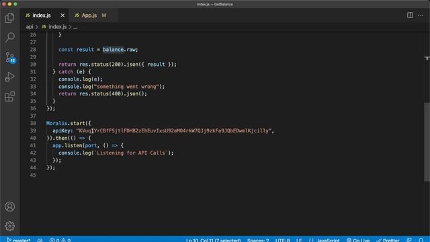Open the Extensions view
Image resolution: width=430 pixels, height=242 pixels.
coord(9,96)
